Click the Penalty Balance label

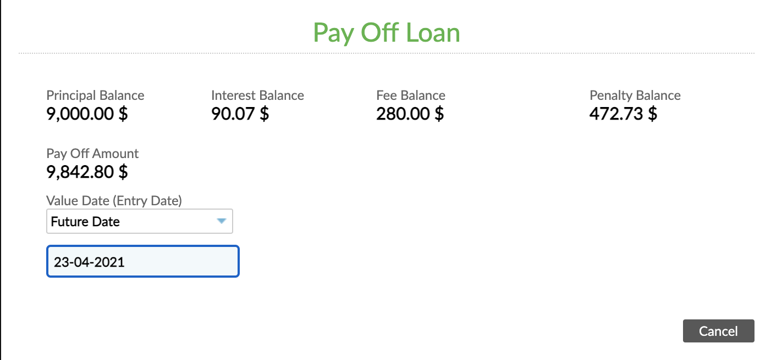[x=635, y=95]
